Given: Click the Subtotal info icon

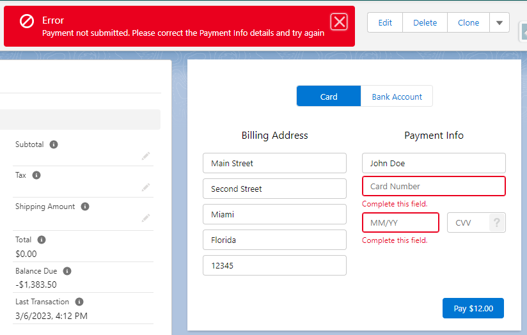Looking at the screenshot, I should coord(54,144).
